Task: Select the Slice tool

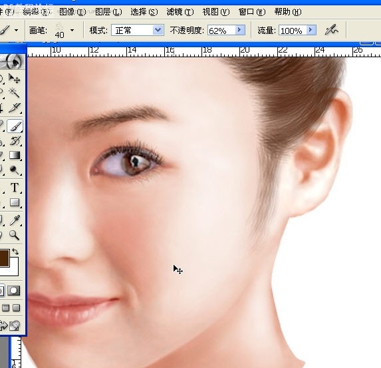Action: click(15, 108)
